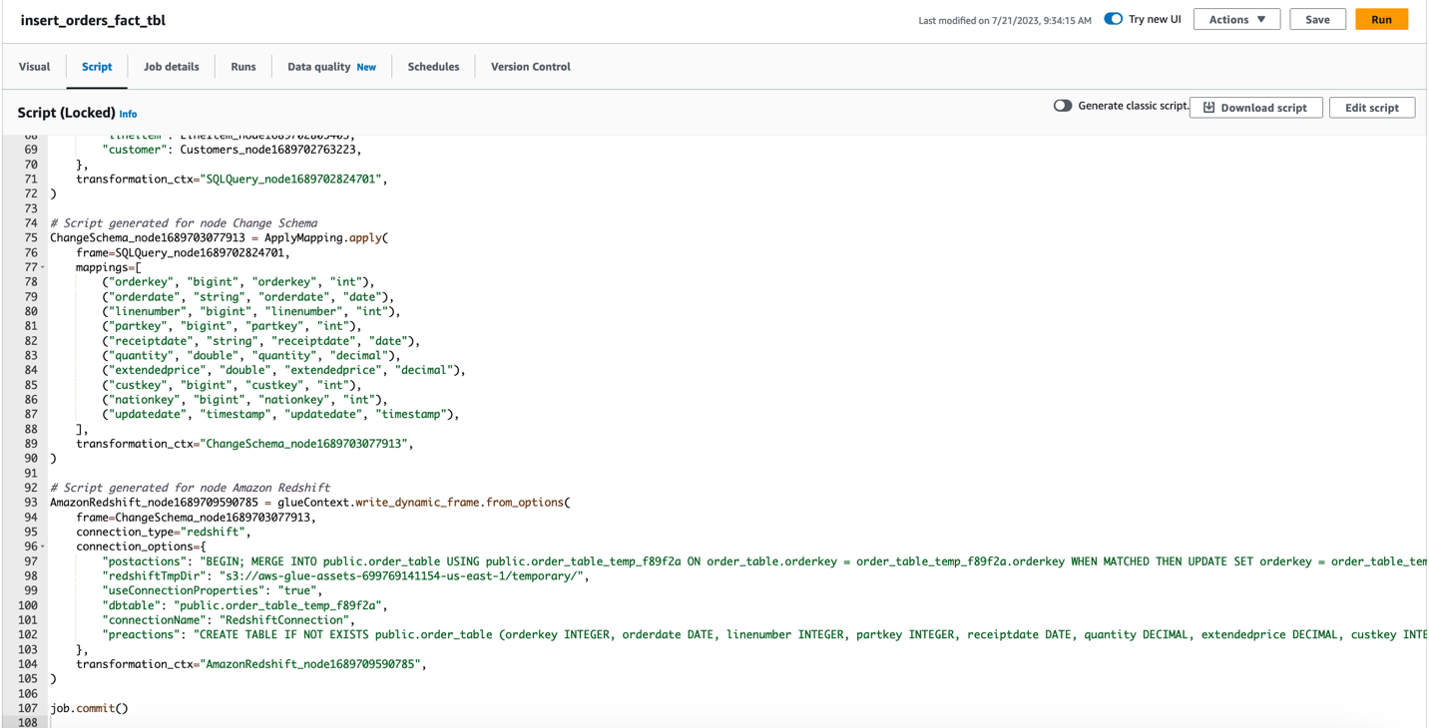1429x728 pixels.
Task: Click the frame=SQLQuery_node1689702824701 line
Action: point(183,253)
